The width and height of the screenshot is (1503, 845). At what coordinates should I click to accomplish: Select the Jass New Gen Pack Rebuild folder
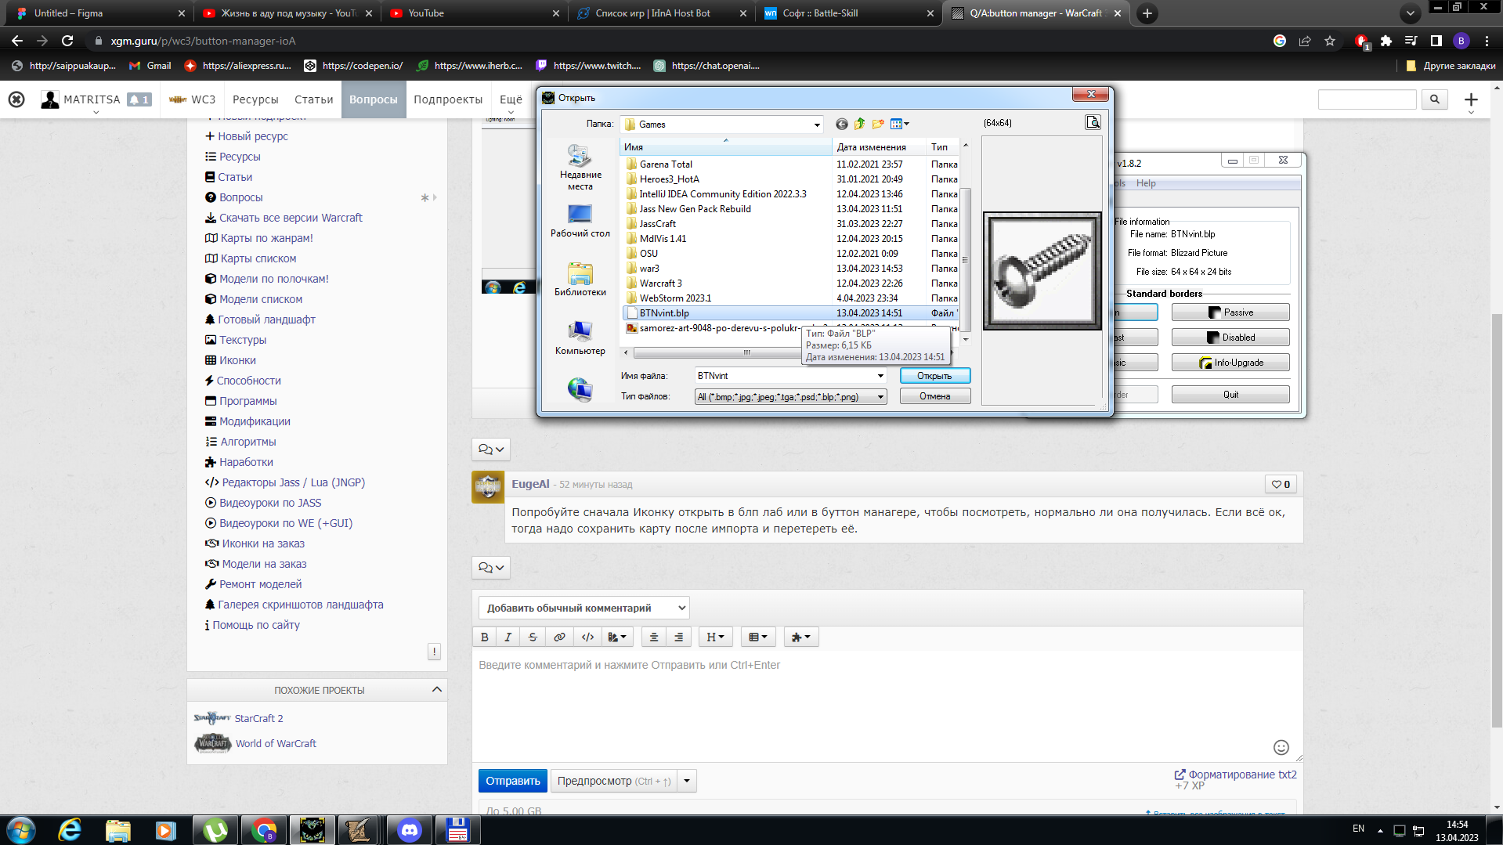791,209
